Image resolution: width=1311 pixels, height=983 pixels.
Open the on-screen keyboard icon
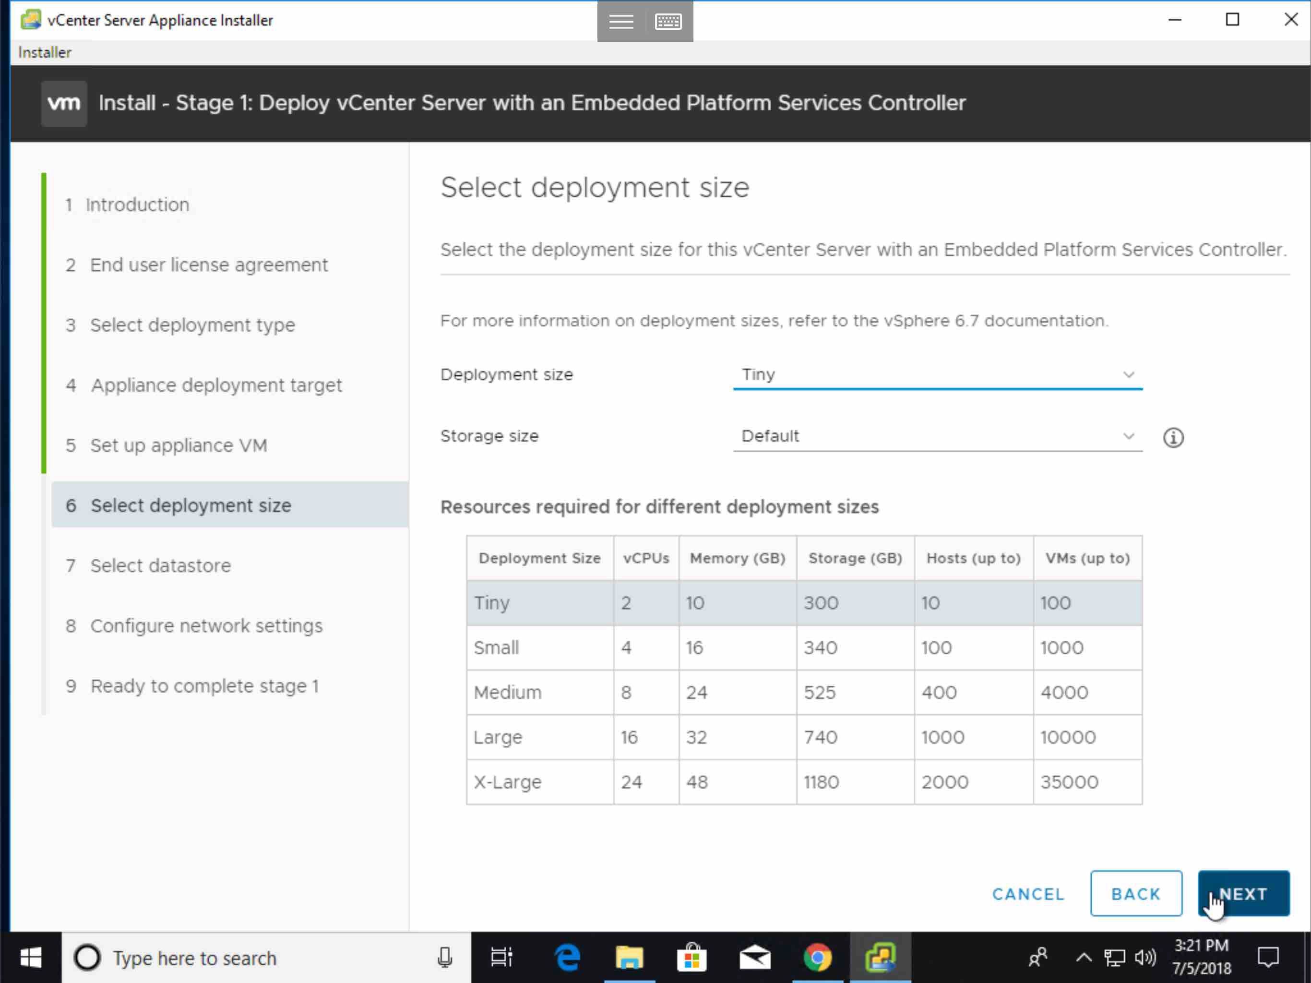(x=668, y=21)
